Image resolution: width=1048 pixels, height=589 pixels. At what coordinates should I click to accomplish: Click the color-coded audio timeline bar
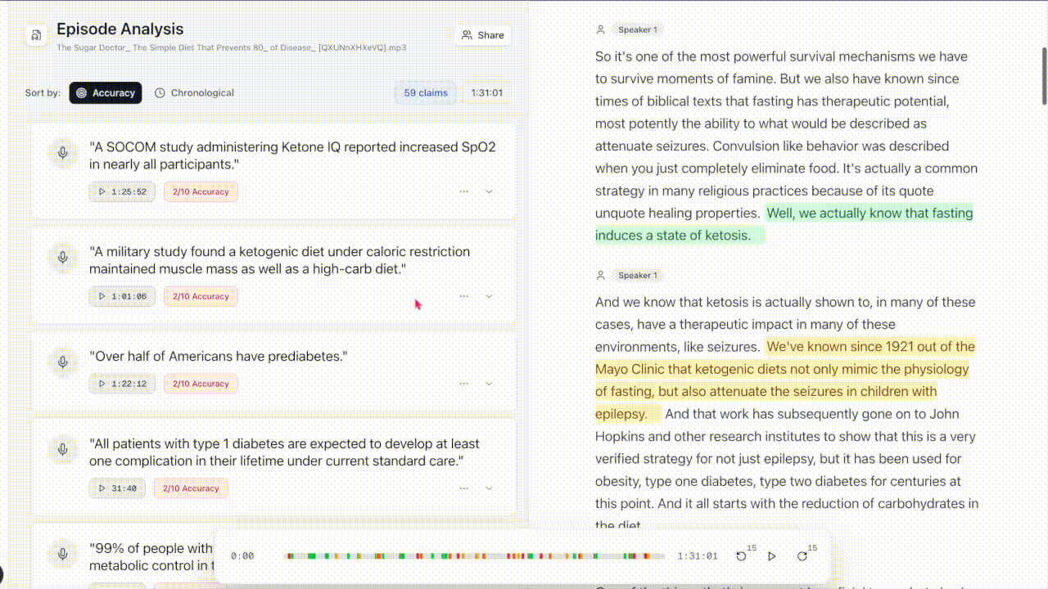tap(475, 556)
